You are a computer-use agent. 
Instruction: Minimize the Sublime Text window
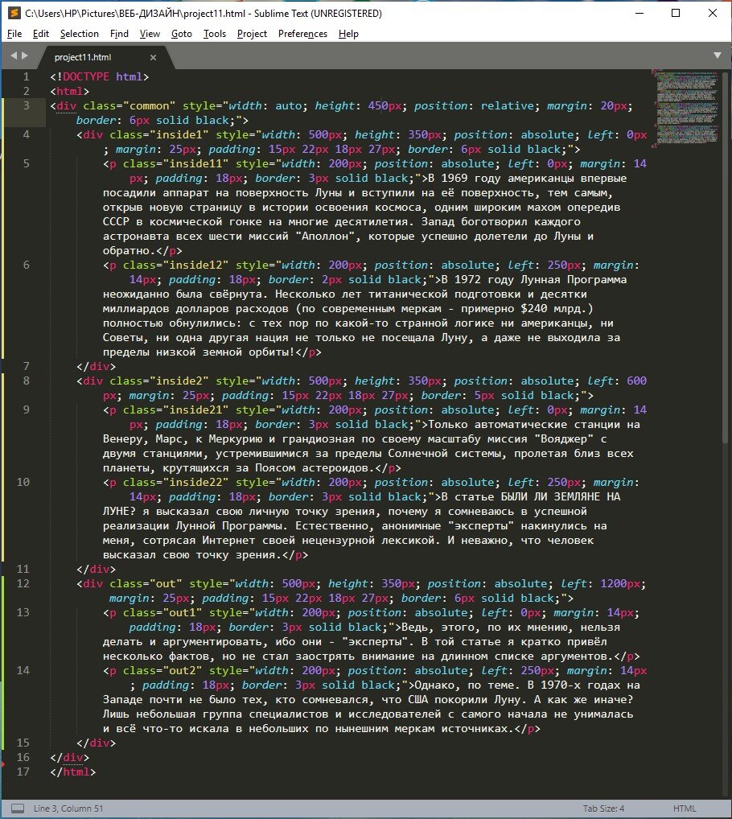coord(639,13)
